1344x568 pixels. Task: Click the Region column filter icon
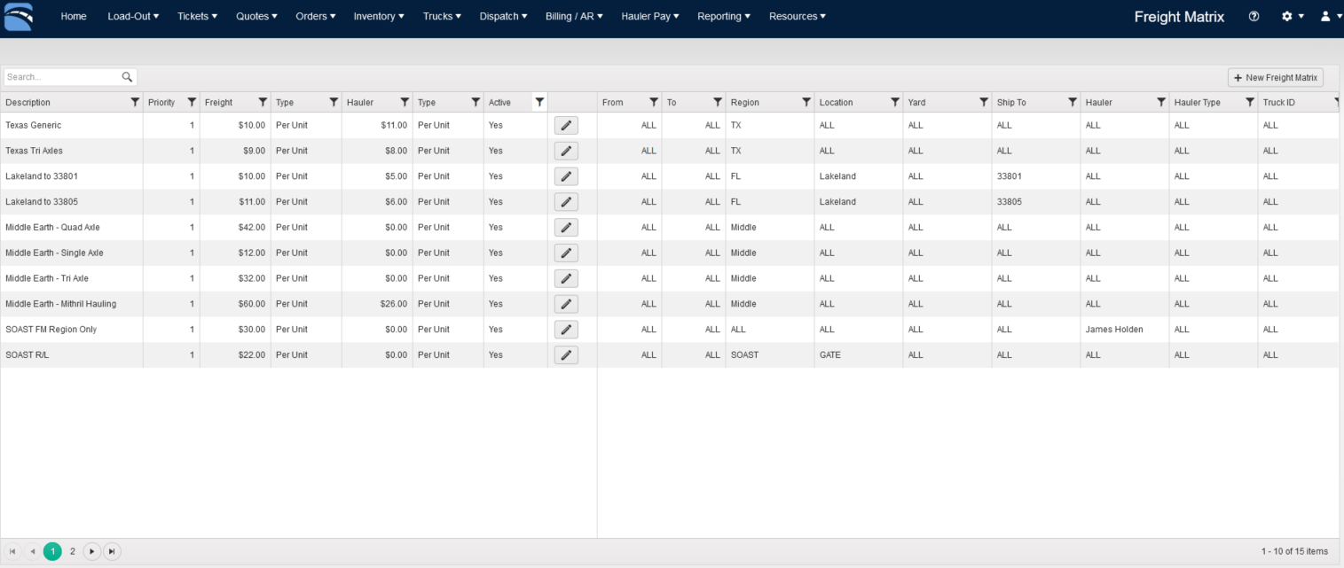806,103
